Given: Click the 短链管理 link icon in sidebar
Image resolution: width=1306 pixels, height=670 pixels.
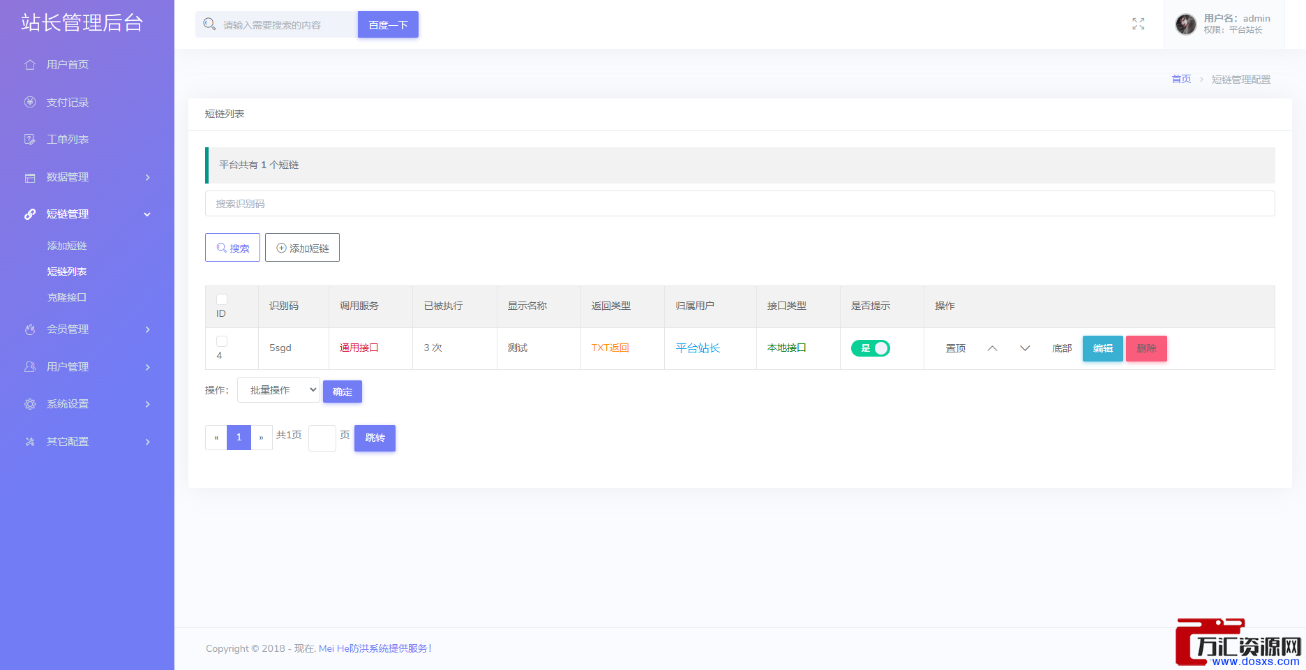Looking at the screenshot, I should [x=30, y=214].
